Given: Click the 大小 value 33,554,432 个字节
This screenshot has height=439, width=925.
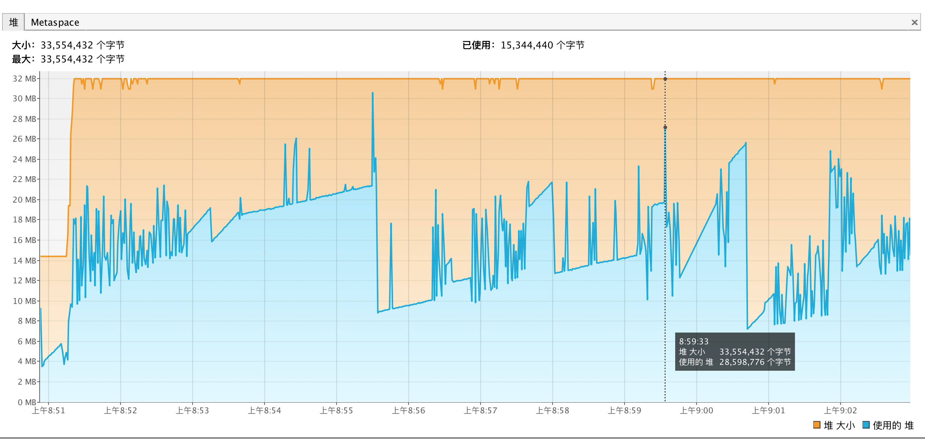Looking at the screenshot, I should point(83,45).
